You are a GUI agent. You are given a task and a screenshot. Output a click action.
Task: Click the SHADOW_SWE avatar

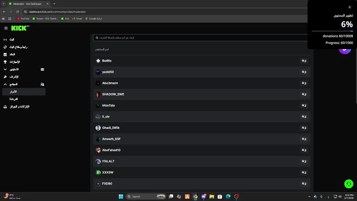(x=98, y=94)
